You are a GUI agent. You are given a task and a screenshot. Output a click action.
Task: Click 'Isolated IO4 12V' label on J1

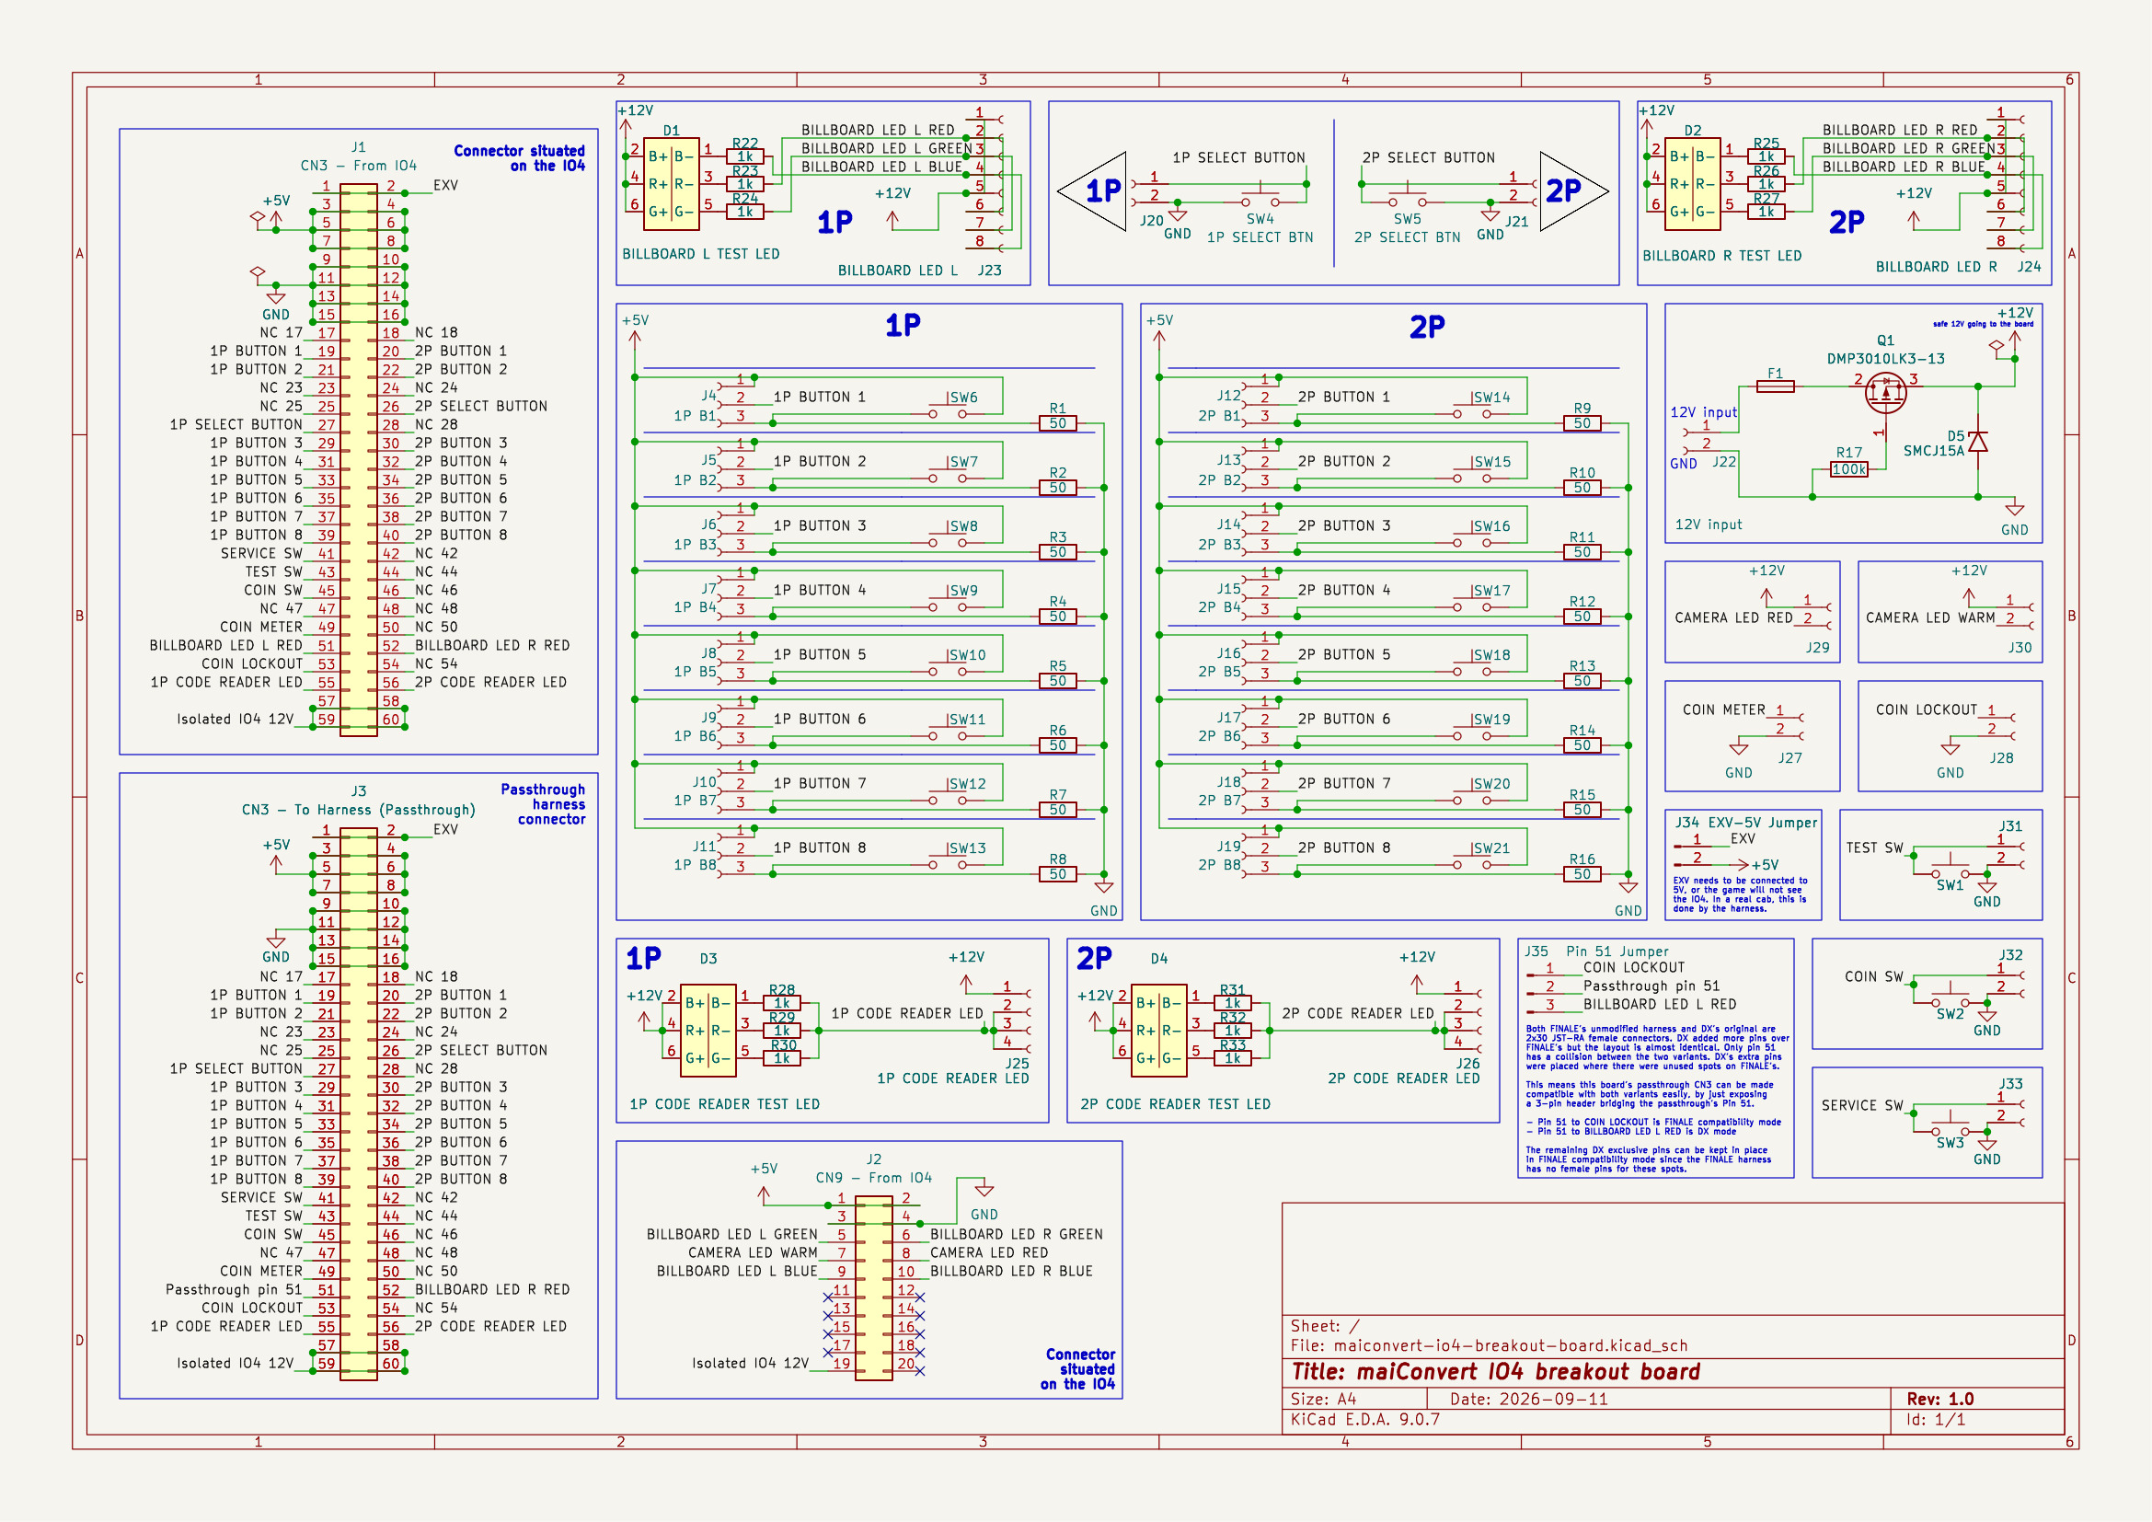point(236,720)
